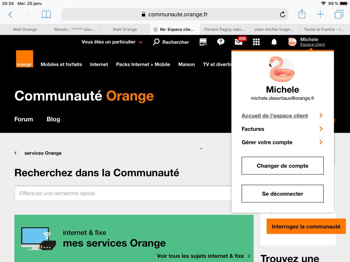350x262 pixels.
Task: Open Gérer votre compte link
Action: [x=267, y=142]
